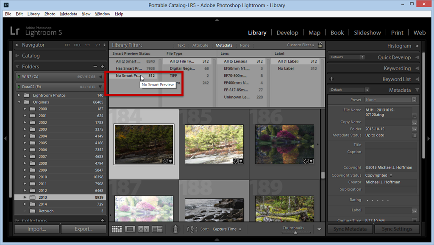The height and width of the screenshot is (245, 434).
Task: Click the Data02 (E:) volume status light
Action: [x=19, y=87]
